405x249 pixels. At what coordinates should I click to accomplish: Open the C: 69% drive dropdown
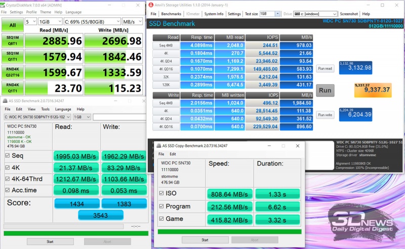click(92, 22)
